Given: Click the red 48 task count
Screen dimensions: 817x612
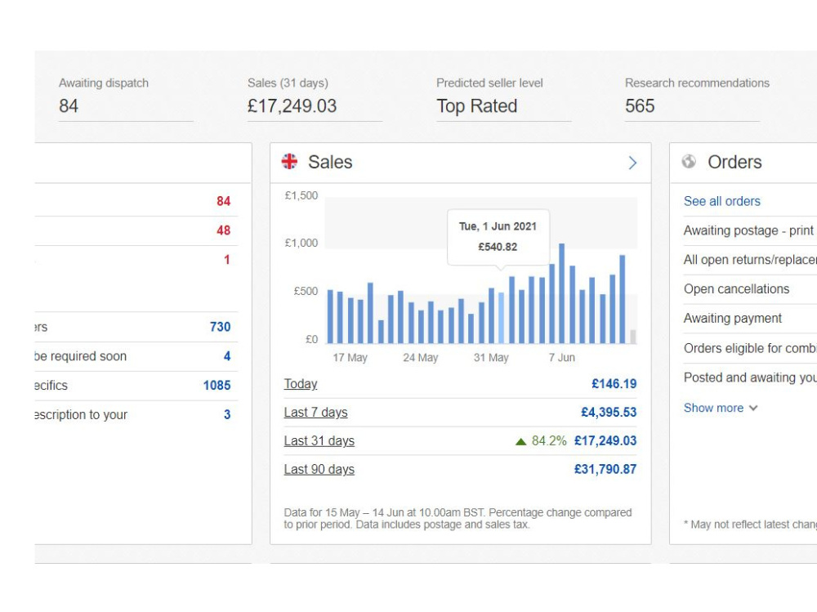Looking at the screenshot, I should 224,230.
